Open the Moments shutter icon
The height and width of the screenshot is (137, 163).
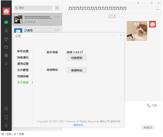tap(6, 55)
